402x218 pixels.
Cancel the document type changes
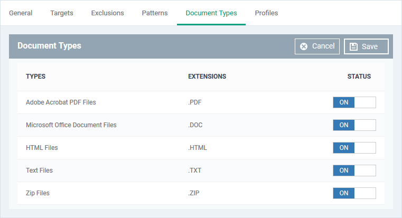[317, 46]
